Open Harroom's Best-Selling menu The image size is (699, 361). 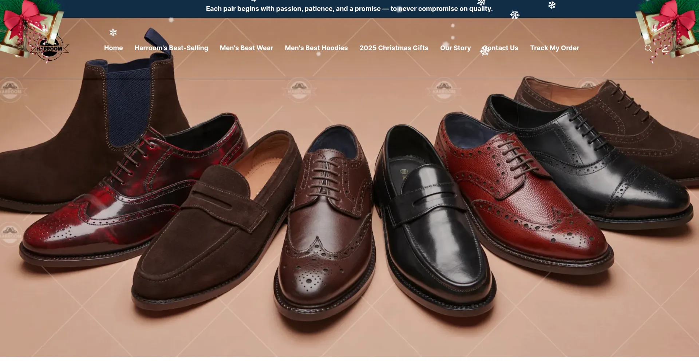pos(171,48)
